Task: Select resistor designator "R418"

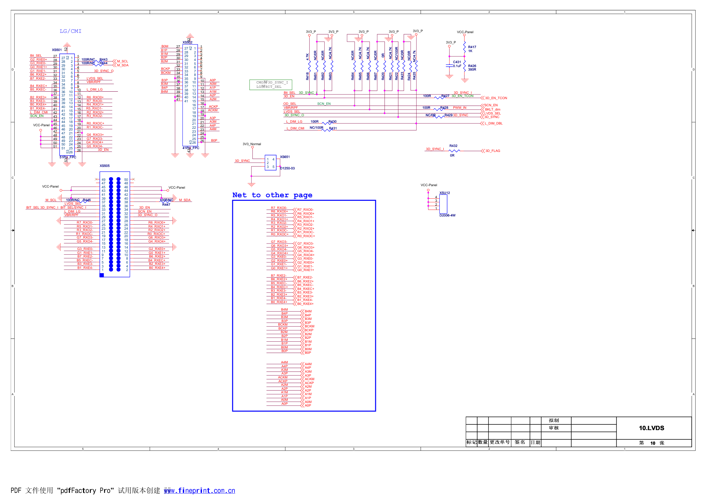Action: click(x=307, y=76)
